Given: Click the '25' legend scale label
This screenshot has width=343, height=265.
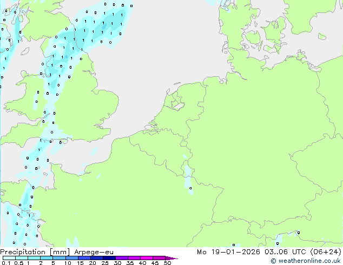Looking at the screenshot, I should tap(105, 263).
